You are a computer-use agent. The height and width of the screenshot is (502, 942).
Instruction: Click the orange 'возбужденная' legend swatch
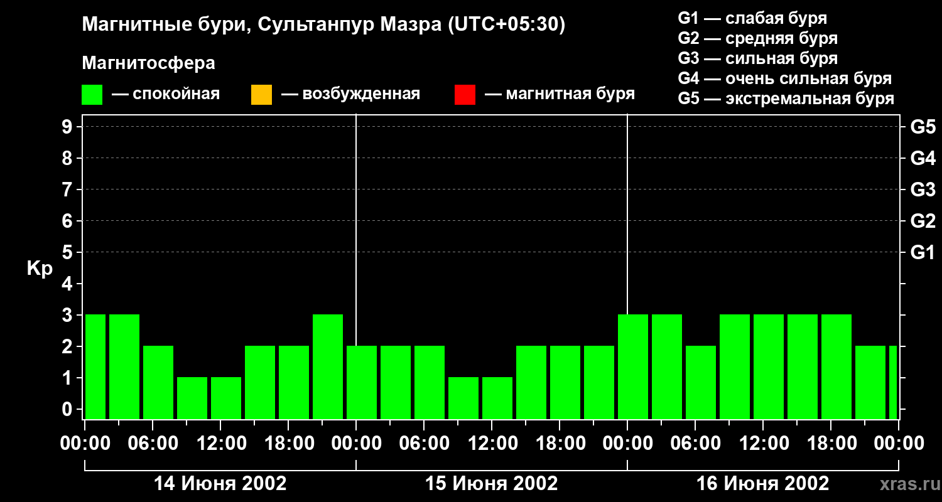[261, 95]
